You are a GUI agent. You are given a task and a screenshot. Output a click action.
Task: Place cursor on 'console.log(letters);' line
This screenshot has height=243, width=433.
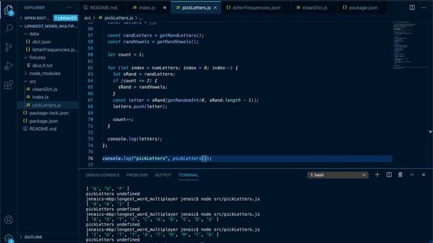[x=135, y=139]
